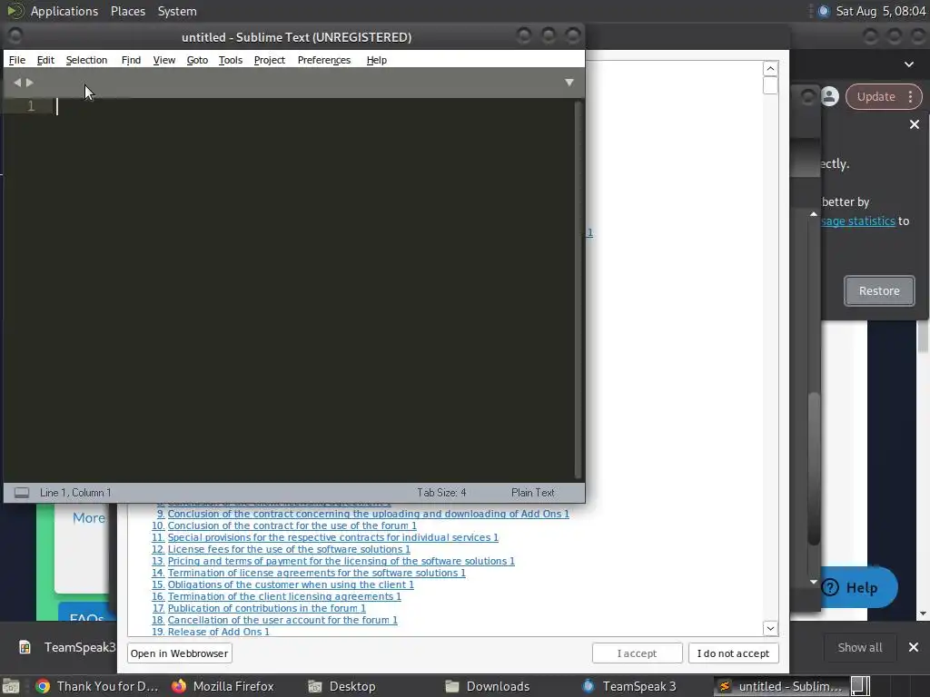Screen dimensions: 930x697
Task: Click the 'I accept' license button
Action: (x=637, y=653)
